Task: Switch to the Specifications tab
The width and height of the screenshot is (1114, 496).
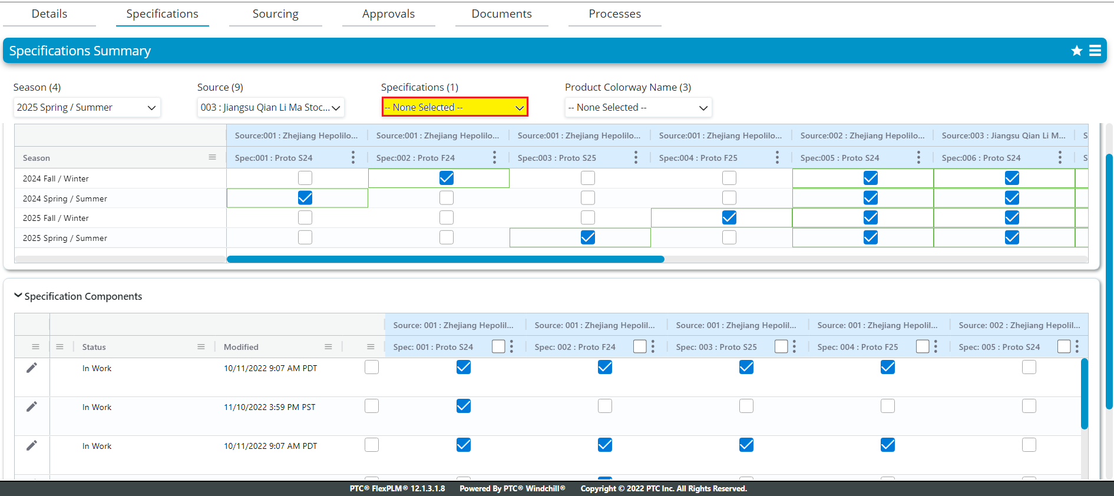Action: point(163,14)
